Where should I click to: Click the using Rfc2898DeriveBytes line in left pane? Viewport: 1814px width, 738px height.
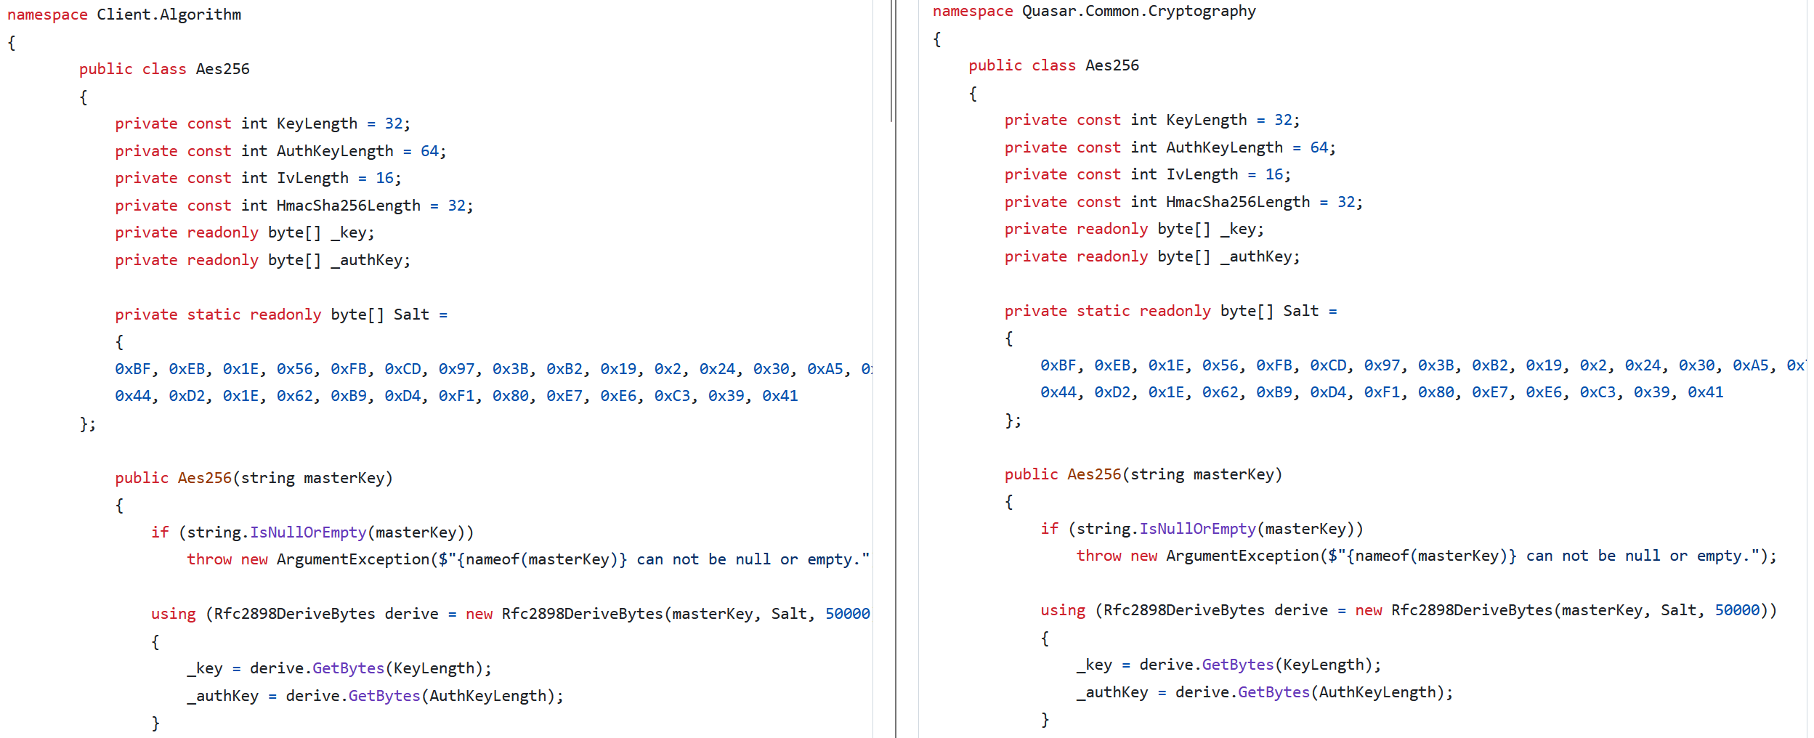pyautogui.click(x=511, y=614)
